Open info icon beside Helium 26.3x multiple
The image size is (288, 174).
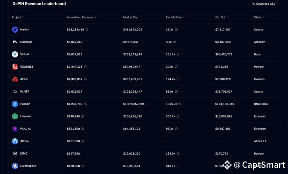[176, 30]
